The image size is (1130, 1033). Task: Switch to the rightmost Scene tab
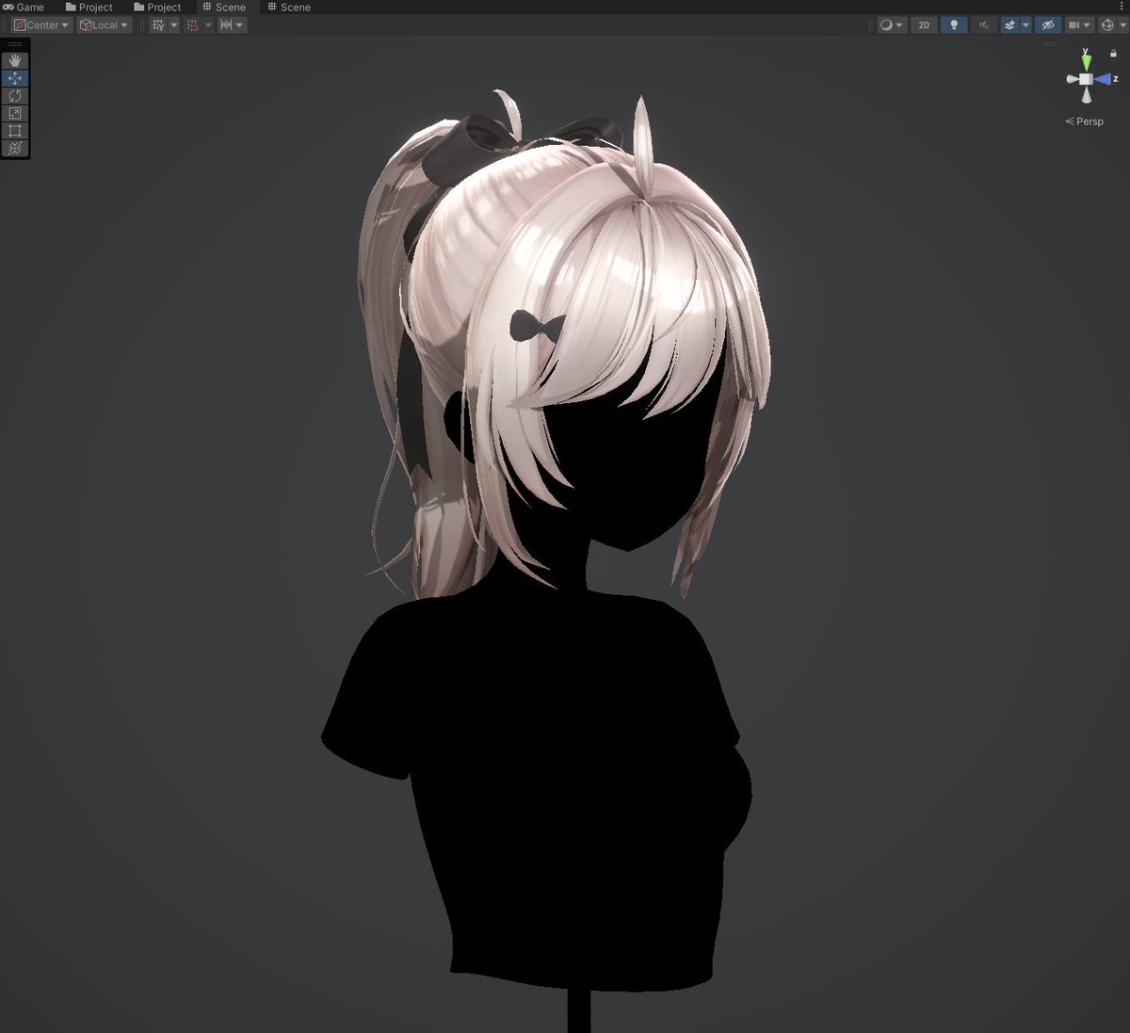click(x=289, y=8)
